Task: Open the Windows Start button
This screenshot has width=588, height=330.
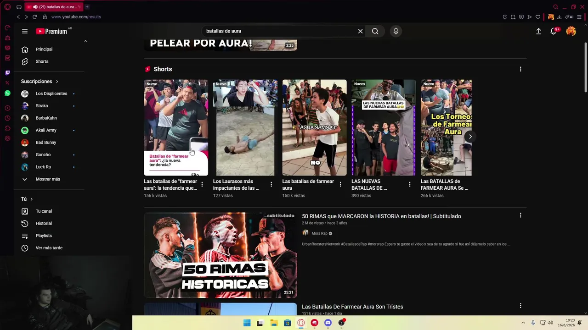Action: click(247, 323)
